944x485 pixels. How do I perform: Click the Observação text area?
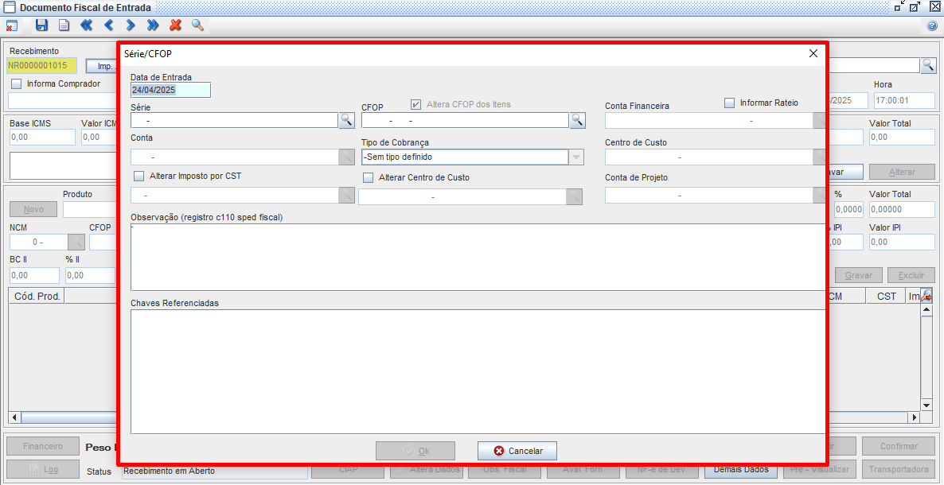click(x=476, y=257)
